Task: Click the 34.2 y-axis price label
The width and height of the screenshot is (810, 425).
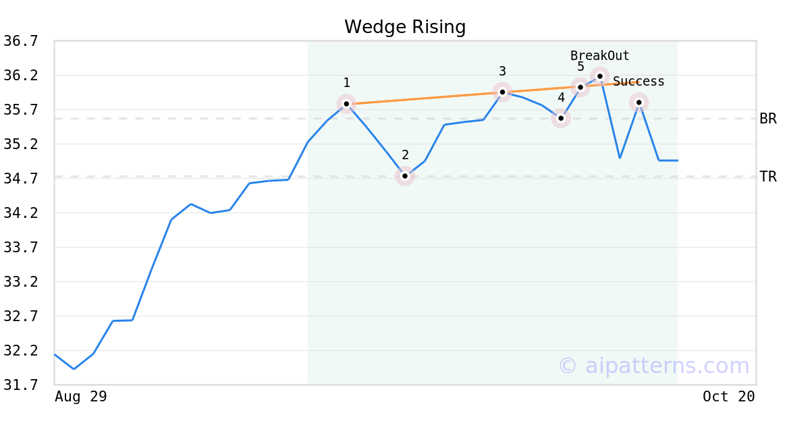Action: (x=21, y=213)
